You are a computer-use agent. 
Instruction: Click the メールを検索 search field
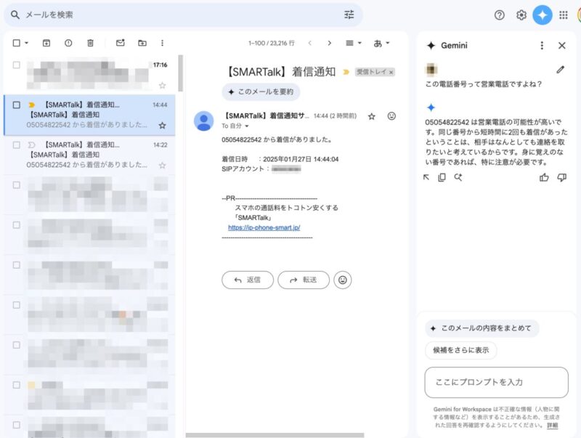(184, 15)
